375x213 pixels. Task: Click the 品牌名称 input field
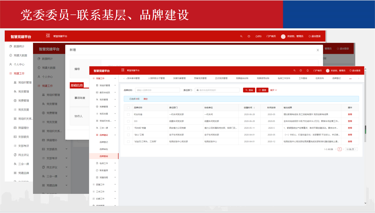click(157, 90)
